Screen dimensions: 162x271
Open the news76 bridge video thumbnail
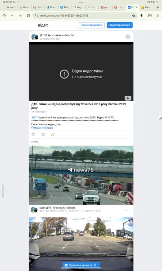coord(81,175)
